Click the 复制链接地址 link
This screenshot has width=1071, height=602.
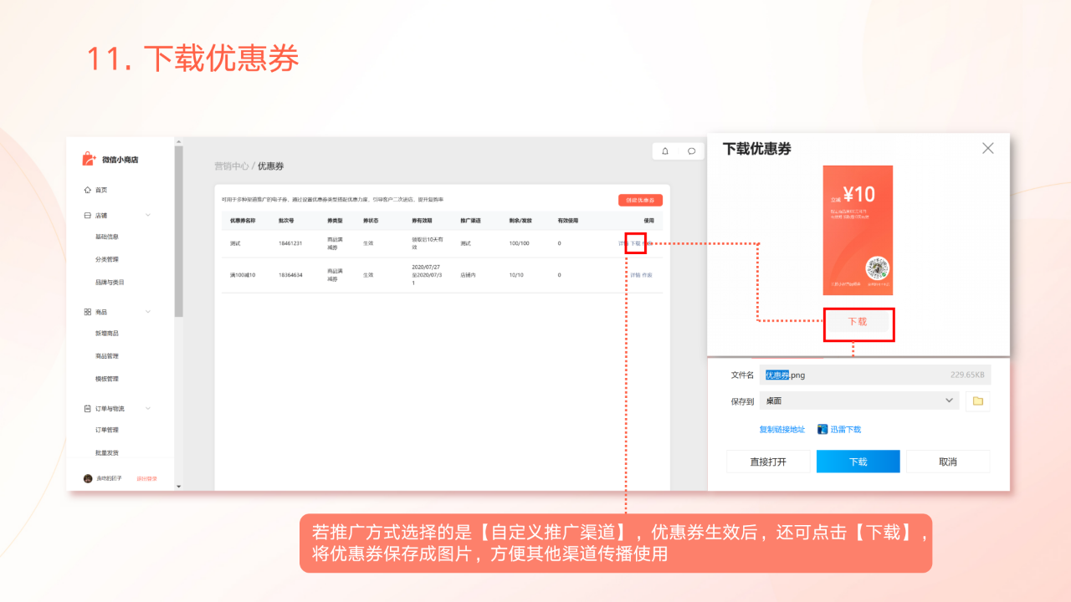[782, 430]
